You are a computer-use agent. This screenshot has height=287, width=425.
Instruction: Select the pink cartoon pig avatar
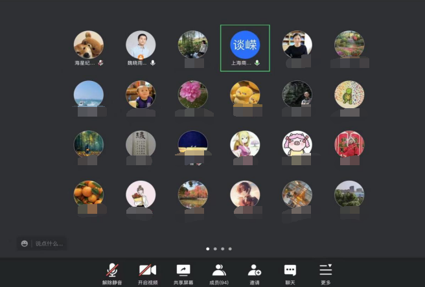[x=297, y=143]
